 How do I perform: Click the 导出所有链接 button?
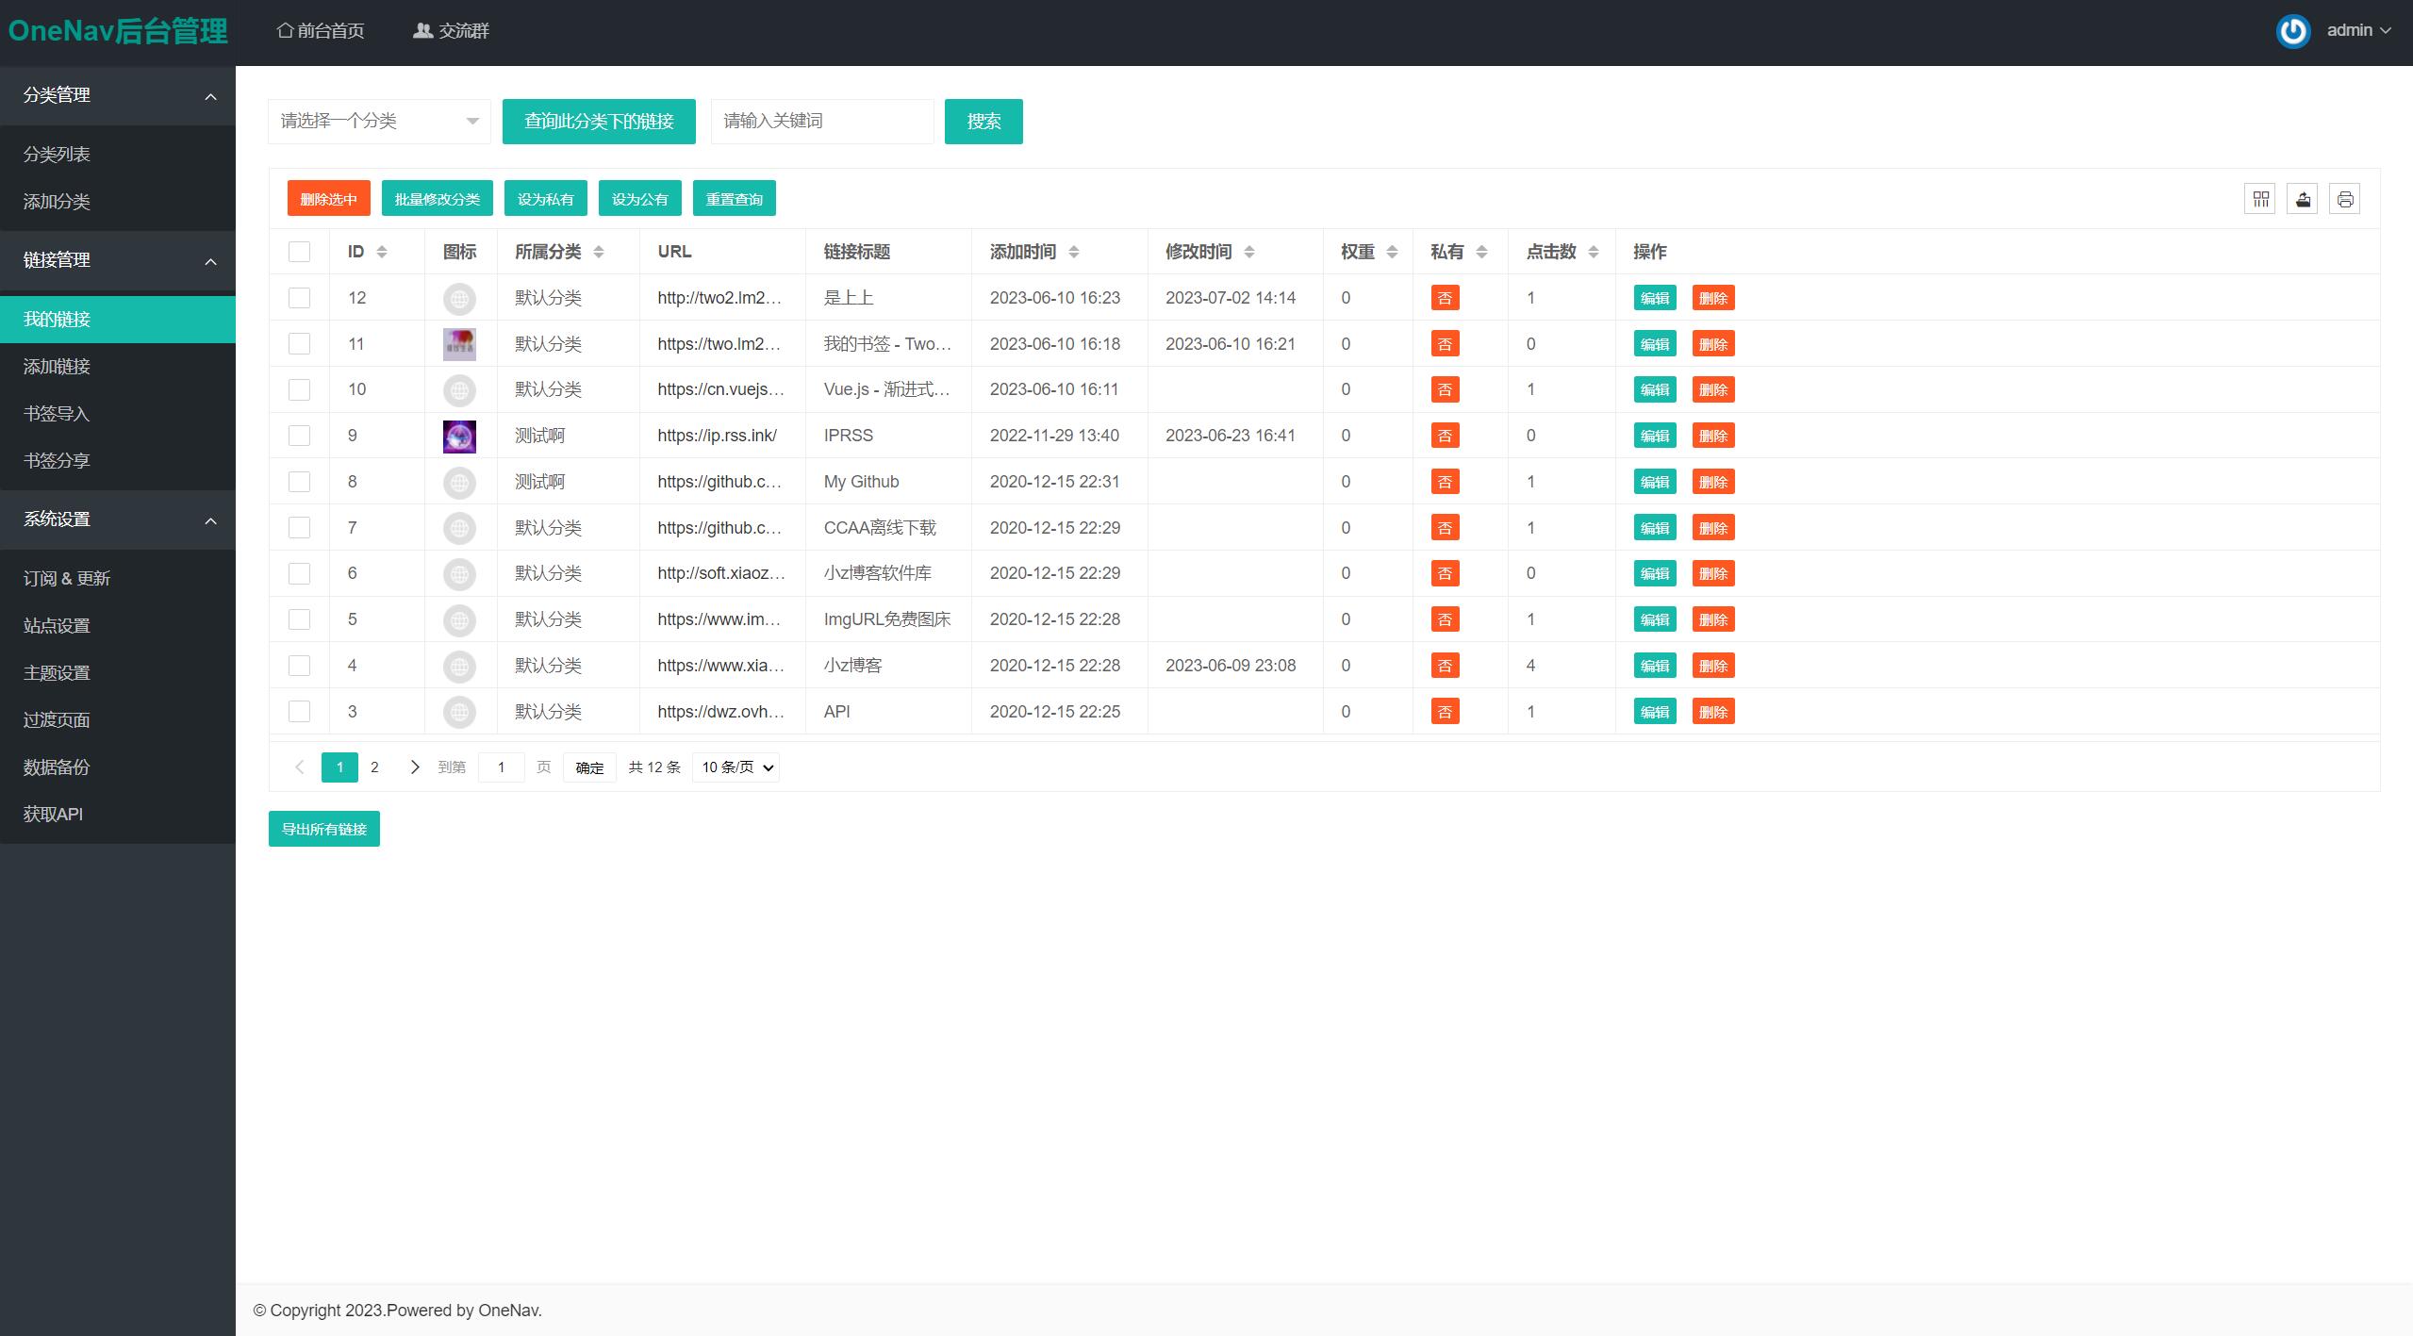pos(323,829)
